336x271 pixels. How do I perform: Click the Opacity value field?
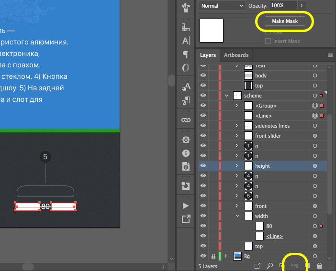pos(283,6)
